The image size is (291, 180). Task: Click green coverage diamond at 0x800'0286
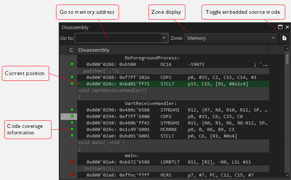72,64
